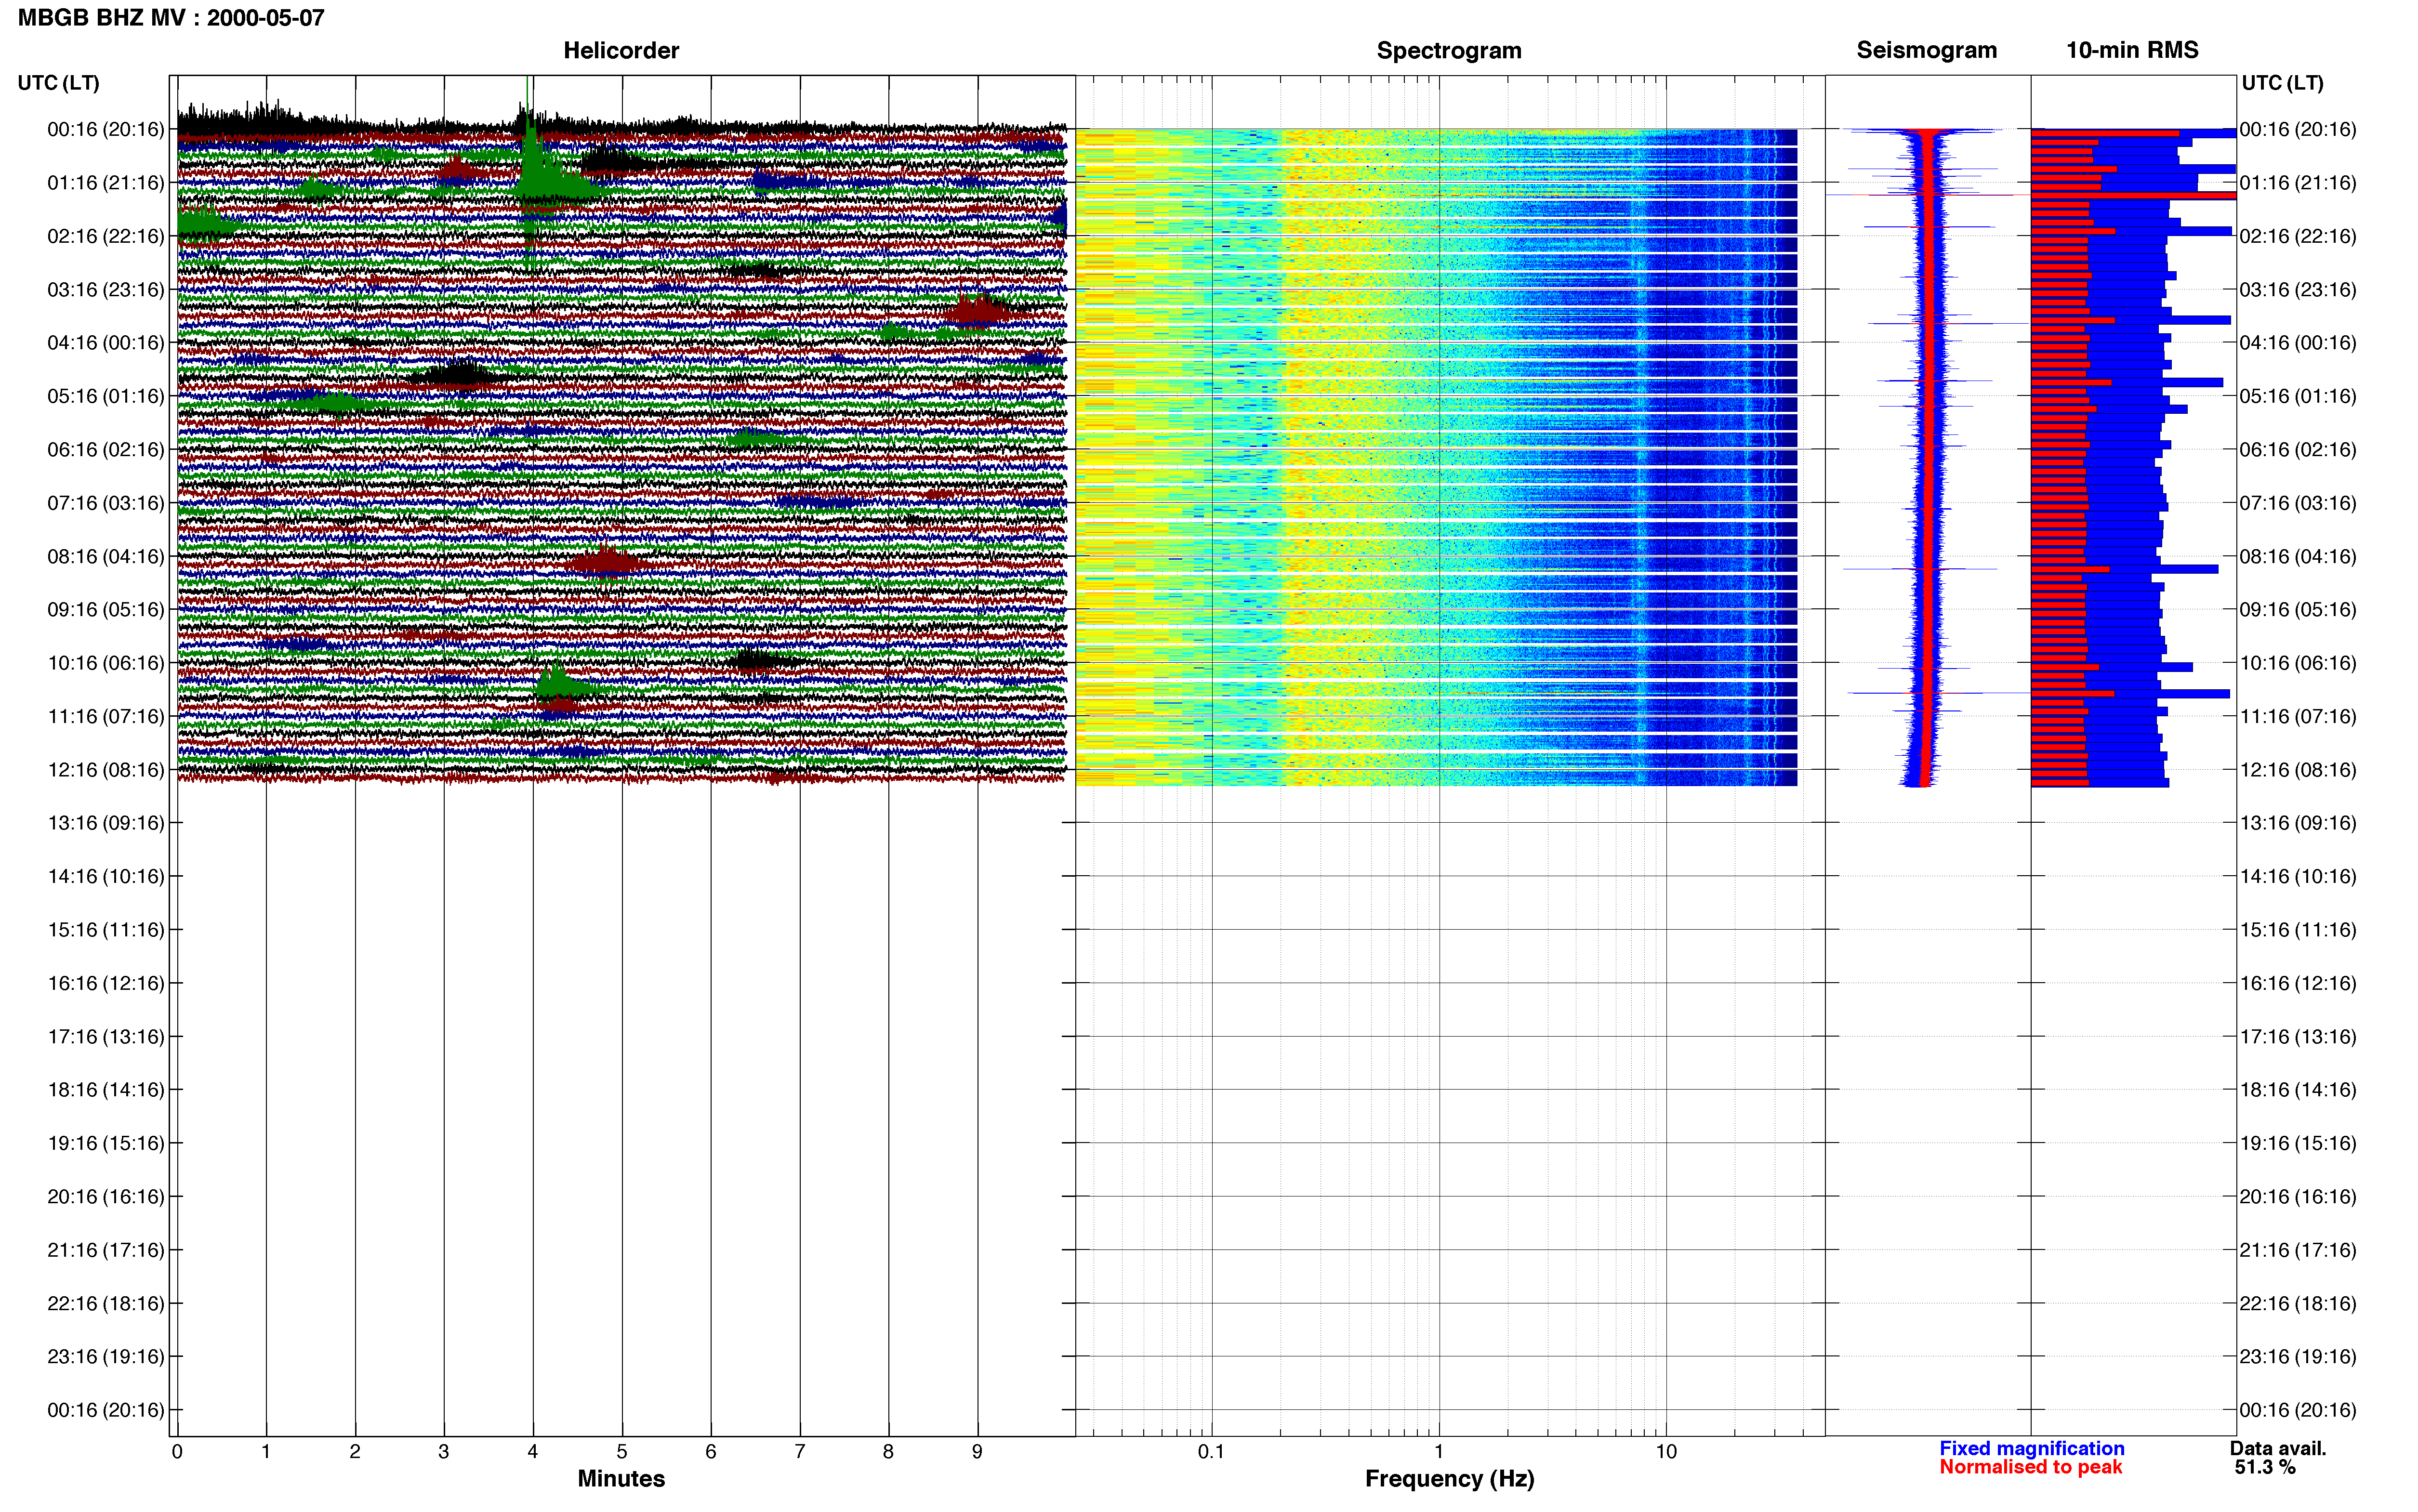Click Helicorder time label 02:16 (22:16)

(x=105, y=236)
